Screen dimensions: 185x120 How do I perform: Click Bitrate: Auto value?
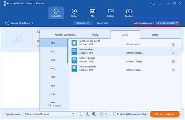[133, 44]
